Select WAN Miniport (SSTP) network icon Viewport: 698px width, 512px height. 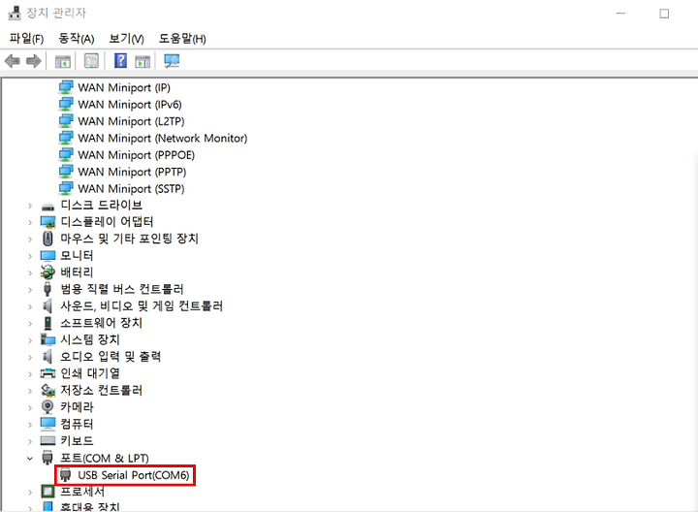[66, 188]
